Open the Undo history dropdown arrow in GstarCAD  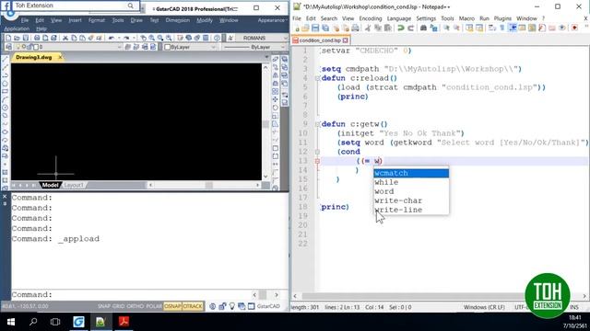pyautogui.click(x=119, y=38)
